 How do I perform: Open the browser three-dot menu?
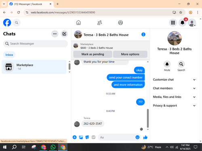[198, 12]
